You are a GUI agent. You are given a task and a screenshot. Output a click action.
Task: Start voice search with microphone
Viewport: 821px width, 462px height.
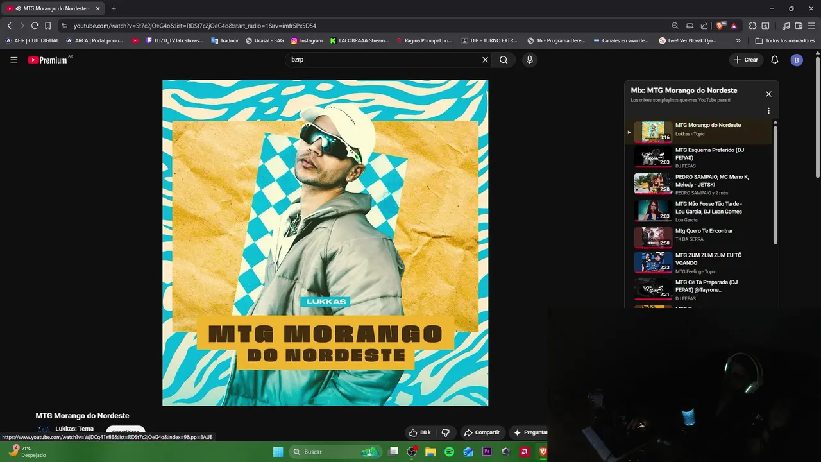click(x=529, y=60)
